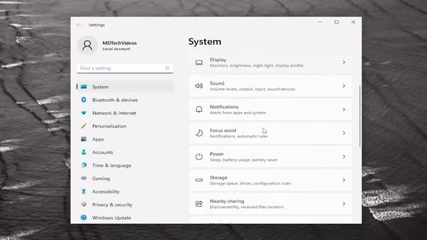Click the System monitor icon in sidebar
This screenshot has height=240, width=427.
pyautogui.click(x=83, y=87)
